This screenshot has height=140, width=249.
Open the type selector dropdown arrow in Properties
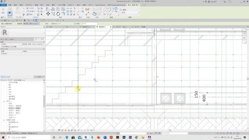tap(44, 33)
